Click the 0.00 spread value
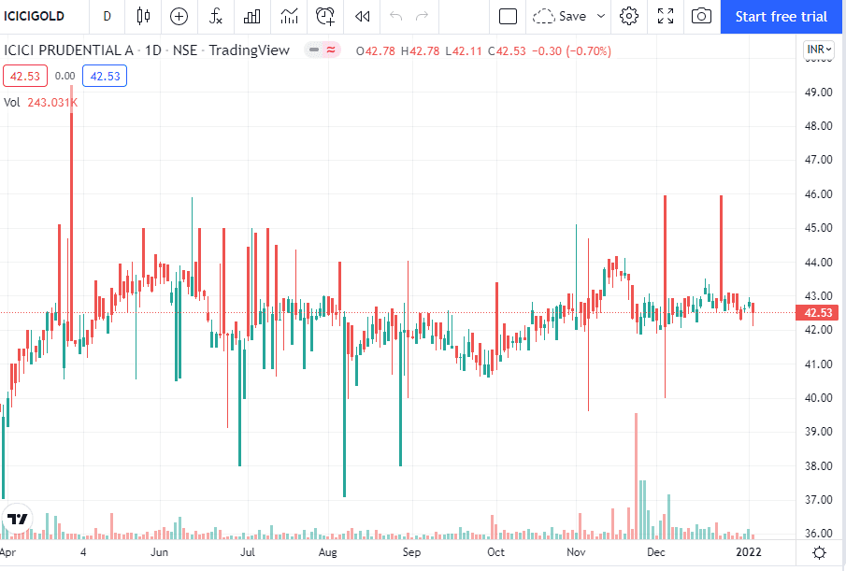 pos(65,76)
